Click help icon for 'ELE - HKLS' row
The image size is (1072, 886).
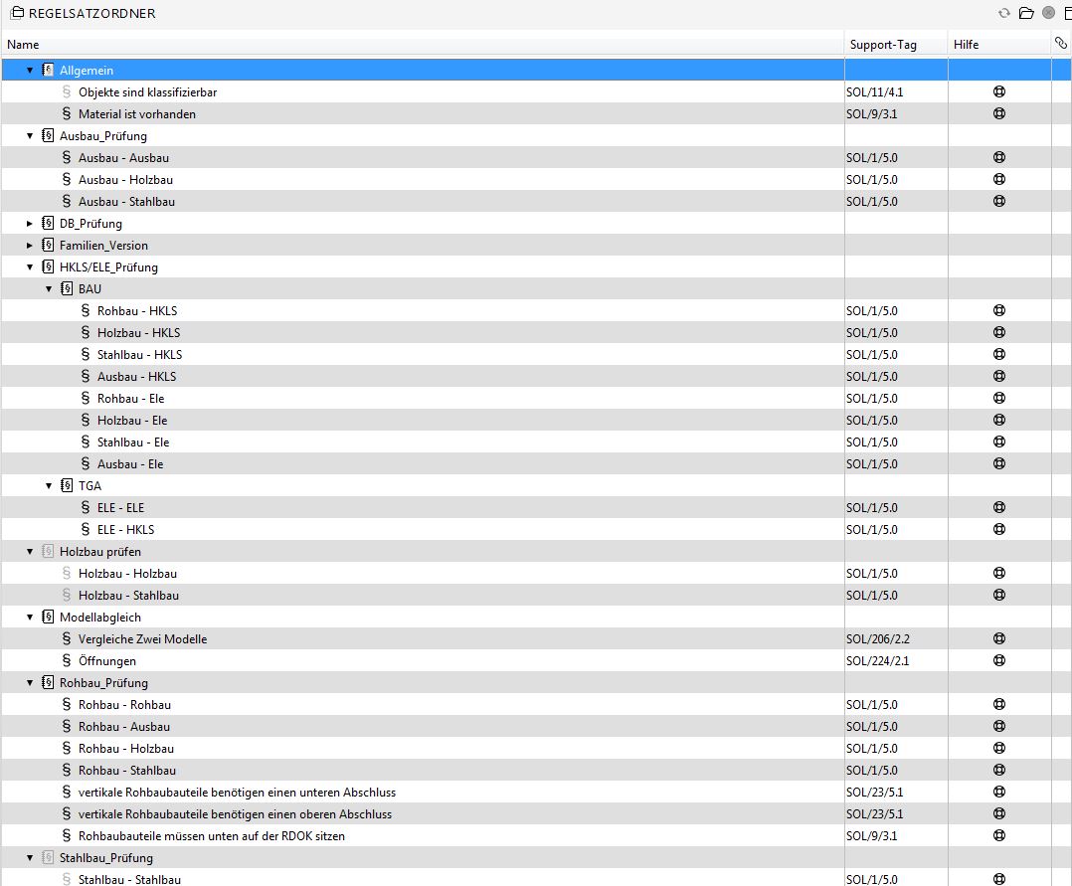999,530
